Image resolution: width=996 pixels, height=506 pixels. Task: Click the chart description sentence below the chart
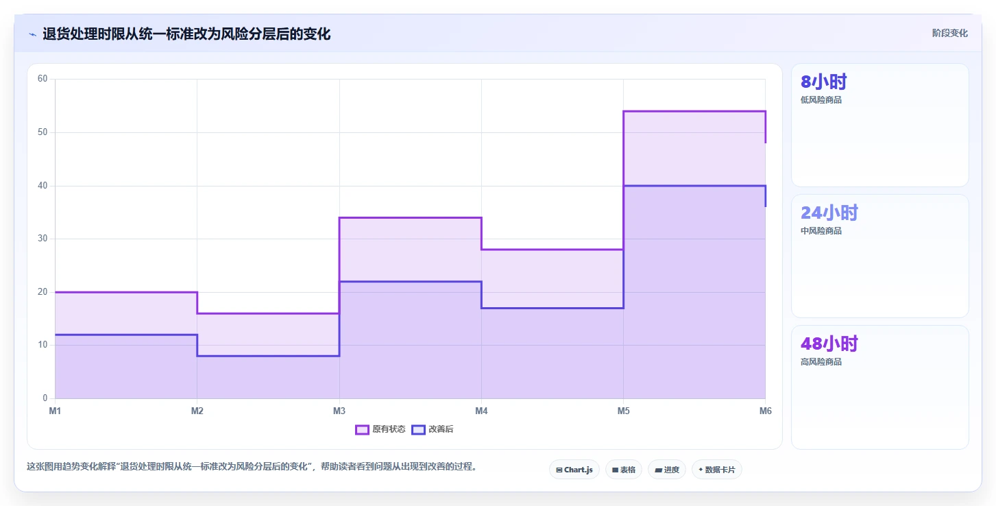click(x=252, y=467)
